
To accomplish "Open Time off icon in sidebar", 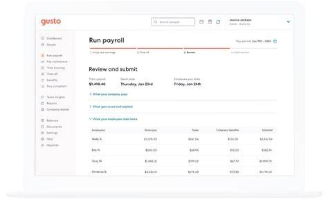I will click(43, 74).
